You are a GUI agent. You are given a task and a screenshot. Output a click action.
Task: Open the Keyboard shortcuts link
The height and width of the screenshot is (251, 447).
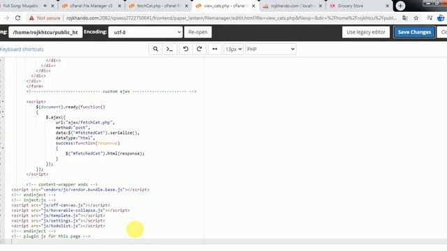pyautogui.click(x=22, y=50)
